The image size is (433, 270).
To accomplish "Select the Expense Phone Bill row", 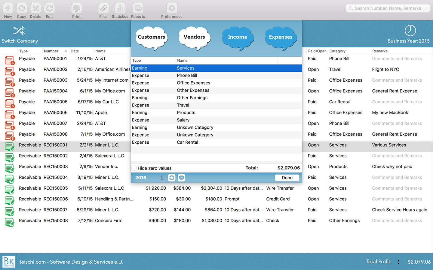I will pos(216,76).
